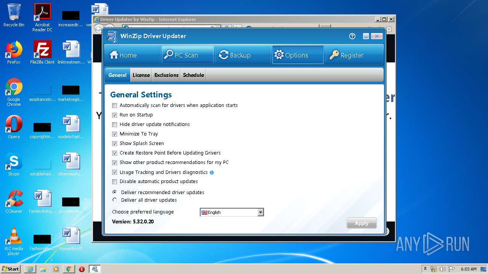Viewport: 488px width, 274px height.
Task: Click Opera icon in taskbar
Action: (x=82, y=269)
